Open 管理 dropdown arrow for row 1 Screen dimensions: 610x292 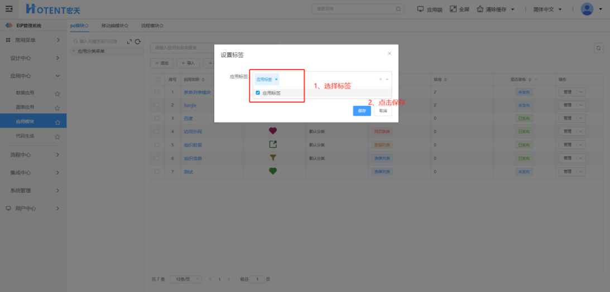(581, 92)
